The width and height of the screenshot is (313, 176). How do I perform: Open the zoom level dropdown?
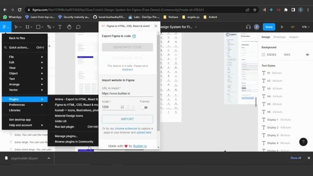point(305,27)
